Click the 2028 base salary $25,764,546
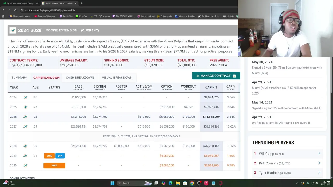Viewport: 333px width, 187px height. pyautogui.click(x=78, y=146)
